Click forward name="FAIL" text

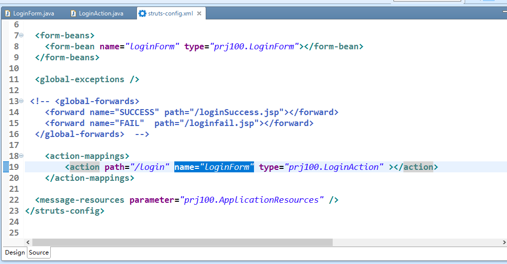(x=97, y=123)
